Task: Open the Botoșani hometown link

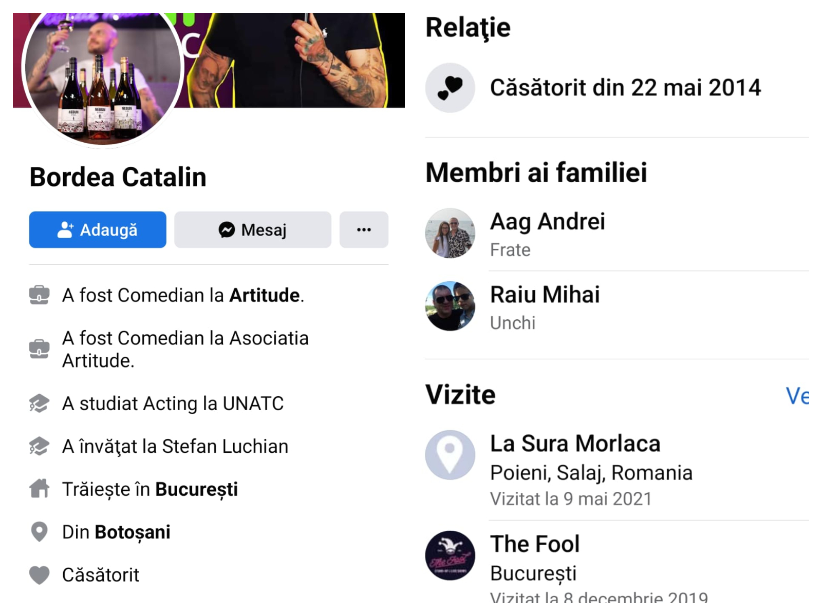Action: click(133, 532)
